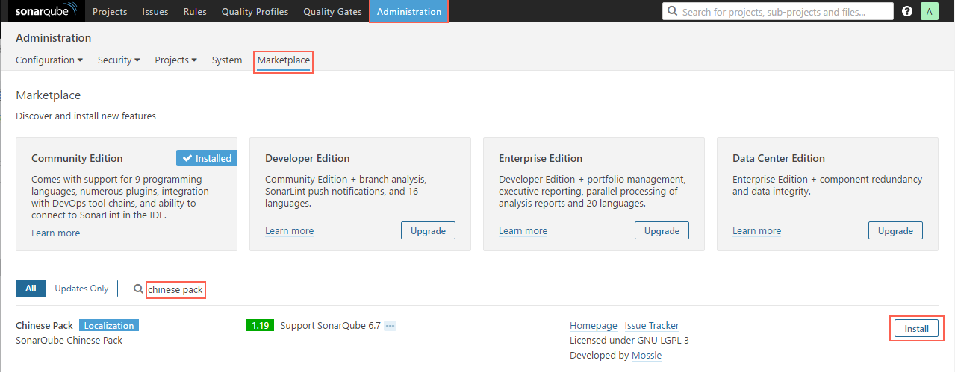The image size is (955, 372).
Task: Go to the Marketplace tab
Action: pyautogui.click(x=283, y=60)
